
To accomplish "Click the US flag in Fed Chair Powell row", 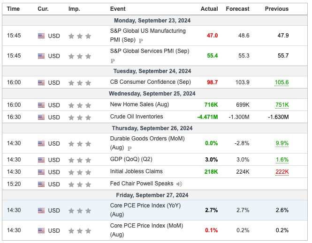I will coord(41,184).
